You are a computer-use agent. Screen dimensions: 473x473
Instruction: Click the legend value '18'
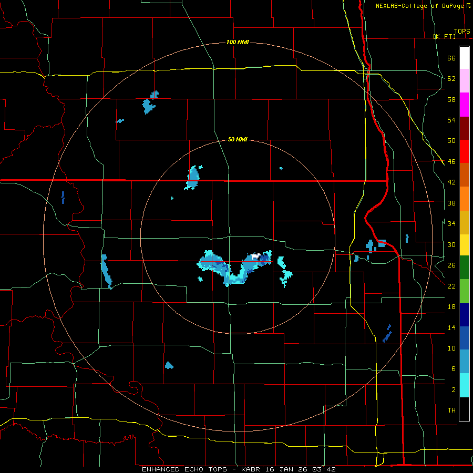pyautogui.click(x=451, y=307)
